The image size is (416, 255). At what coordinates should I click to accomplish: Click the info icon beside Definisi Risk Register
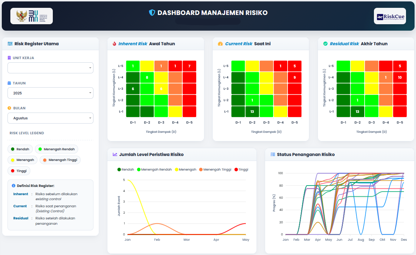click(14, 186)
